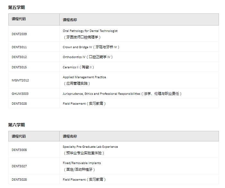This screenshot has height=188, width=225.
Task: Click Oral Pathology for Dental Technologist course name
Action: click(90, 31)
